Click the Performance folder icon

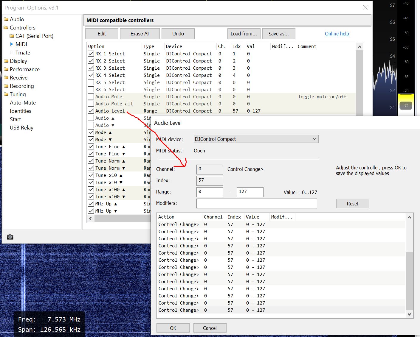[x=6, y=69]
